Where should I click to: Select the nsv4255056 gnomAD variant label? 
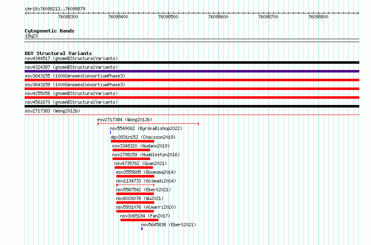click(71, 93)
